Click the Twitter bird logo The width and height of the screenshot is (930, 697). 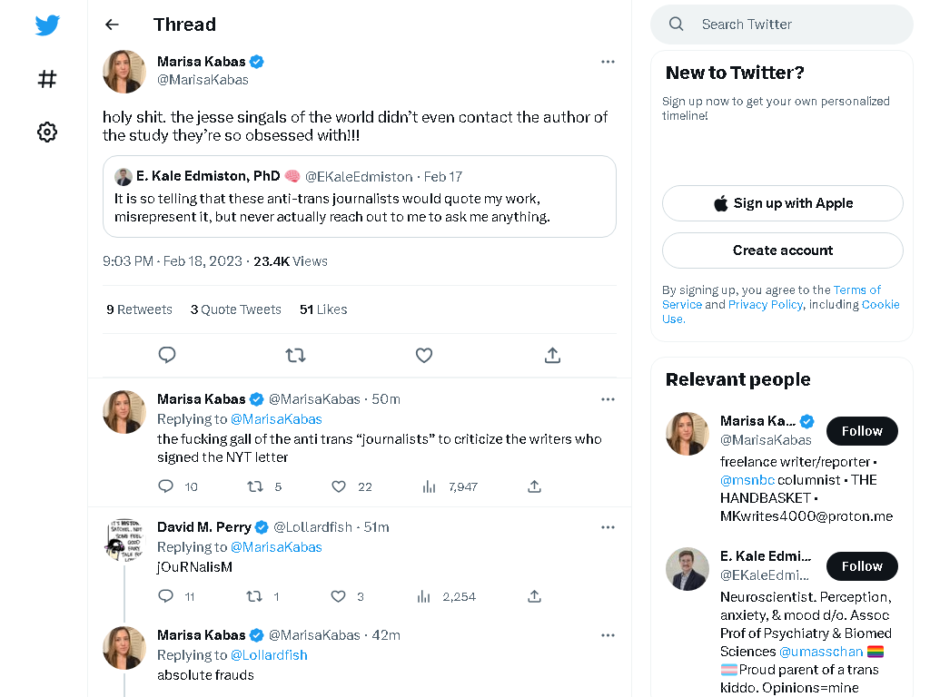click(47, 25)
